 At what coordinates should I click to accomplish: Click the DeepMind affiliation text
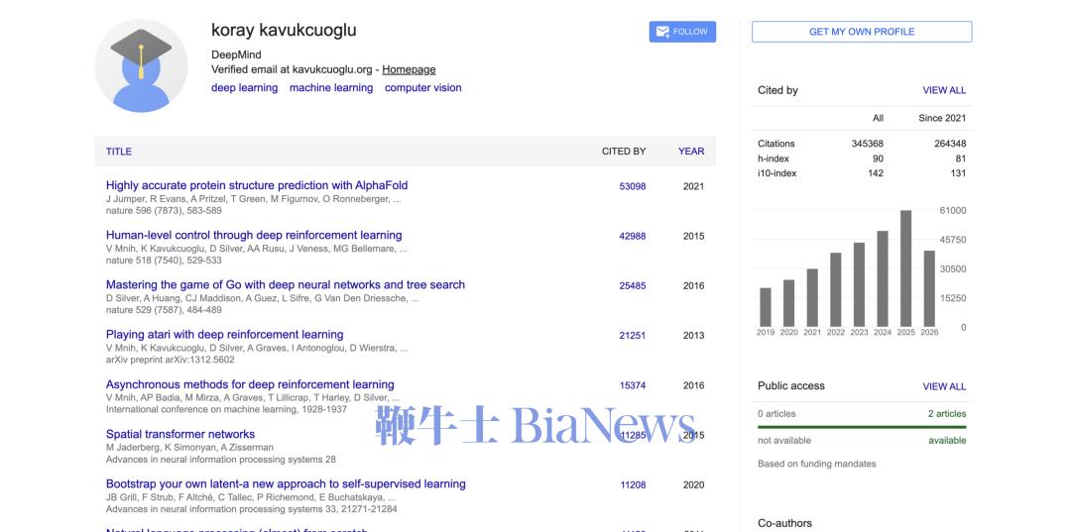tap(236, 55)
